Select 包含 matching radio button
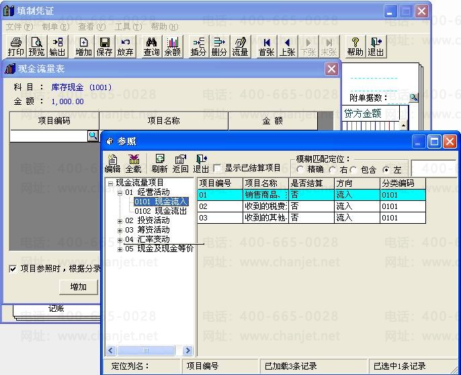Image resolution: width=461 pixels, height=375 pixels. (x=353, y=169)
